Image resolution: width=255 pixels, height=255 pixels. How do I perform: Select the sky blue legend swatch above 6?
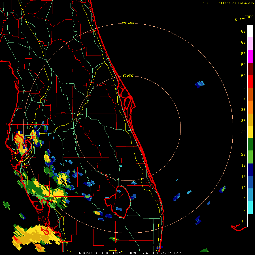point(250,195)
